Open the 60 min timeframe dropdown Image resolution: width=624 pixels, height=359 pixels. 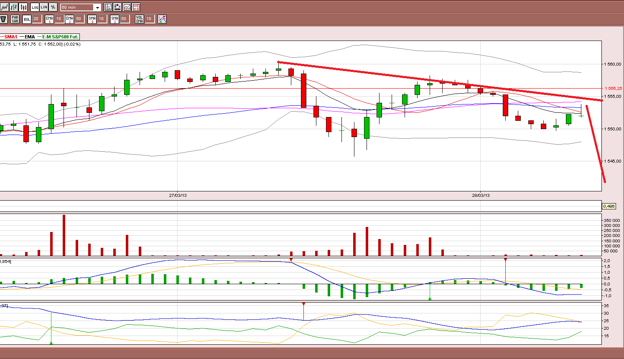pyautogui.click(x=81, y=7)
